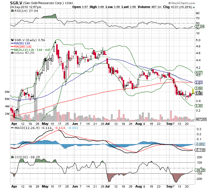This screenshot has width=207, height=189.
Task: Click the 0.3 MACD scale label
Action: tap(199, 129)
